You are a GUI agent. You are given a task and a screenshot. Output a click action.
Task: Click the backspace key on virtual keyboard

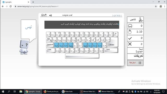pyautogui.click(x=116, y=34)
